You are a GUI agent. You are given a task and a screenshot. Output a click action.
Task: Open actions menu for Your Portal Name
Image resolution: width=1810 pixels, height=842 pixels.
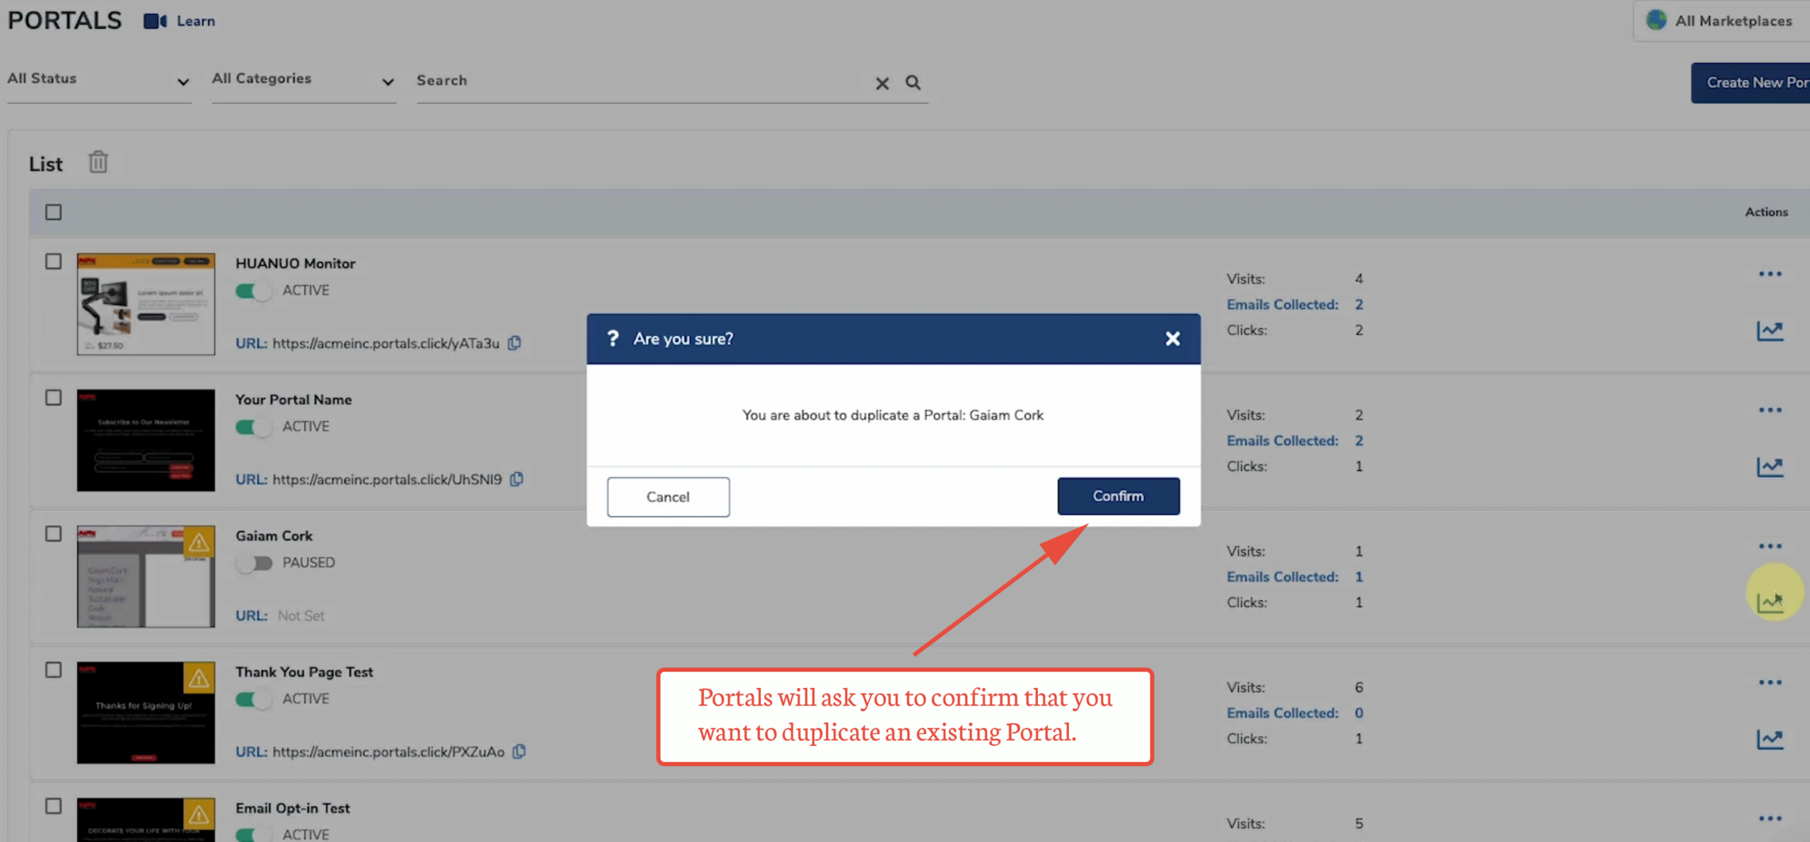pyautogui.click(x=1770, y=410)
